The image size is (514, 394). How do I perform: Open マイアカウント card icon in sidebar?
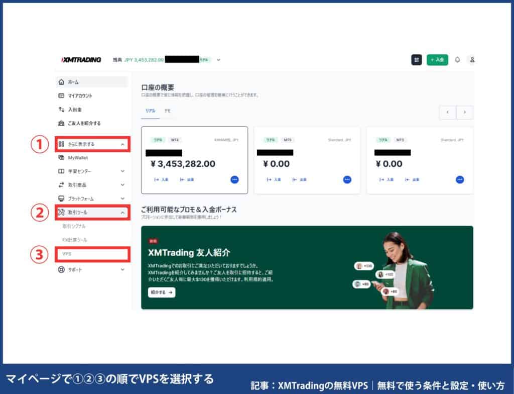61,95
